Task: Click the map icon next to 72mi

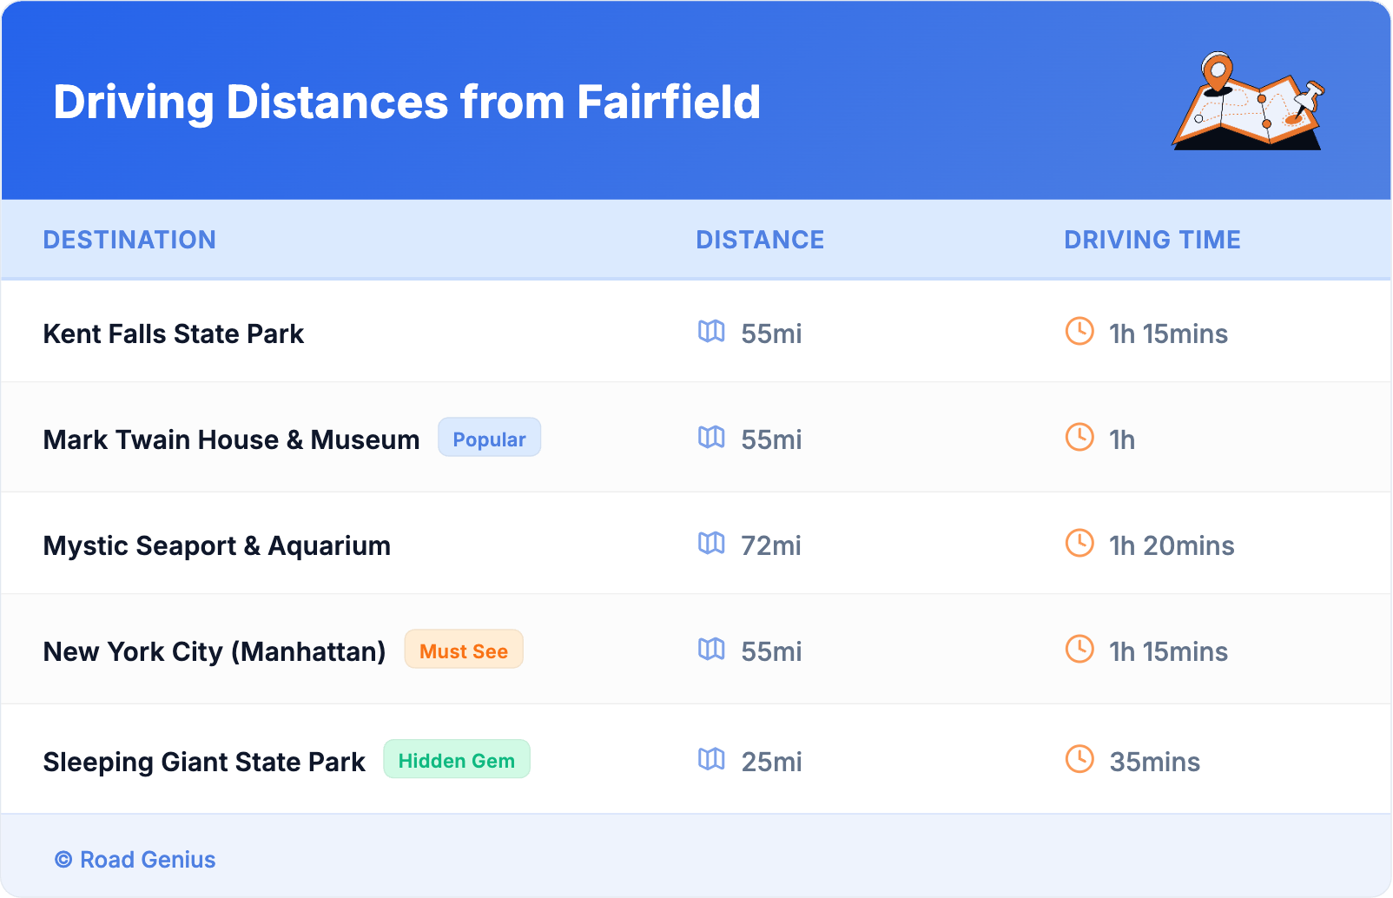Action: [x=711, y=544]
